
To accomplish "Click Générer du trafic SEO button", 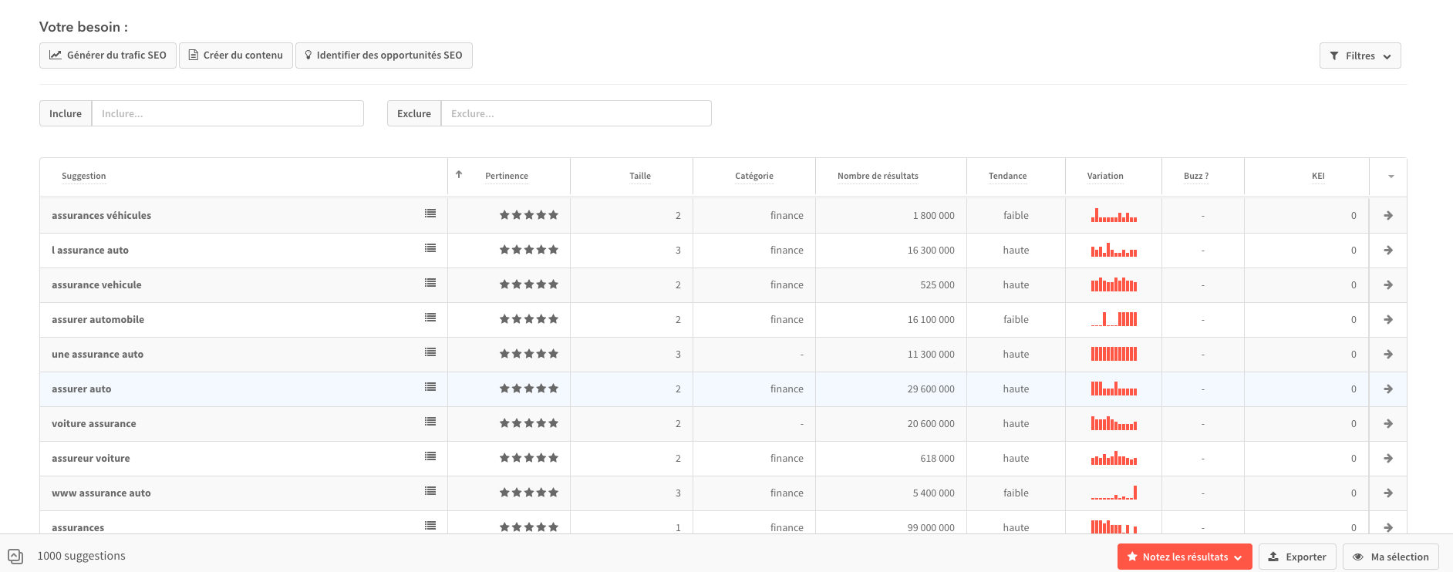I will (x=108, y=56).
